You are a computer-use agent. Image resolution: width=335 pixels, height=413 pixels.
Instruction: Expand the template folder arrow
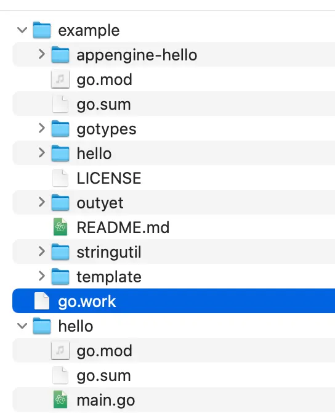coord(42,276)
